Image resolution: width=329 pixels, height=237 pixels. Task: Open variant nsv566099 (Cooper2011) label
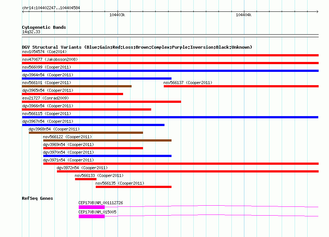tap(47, 67)
